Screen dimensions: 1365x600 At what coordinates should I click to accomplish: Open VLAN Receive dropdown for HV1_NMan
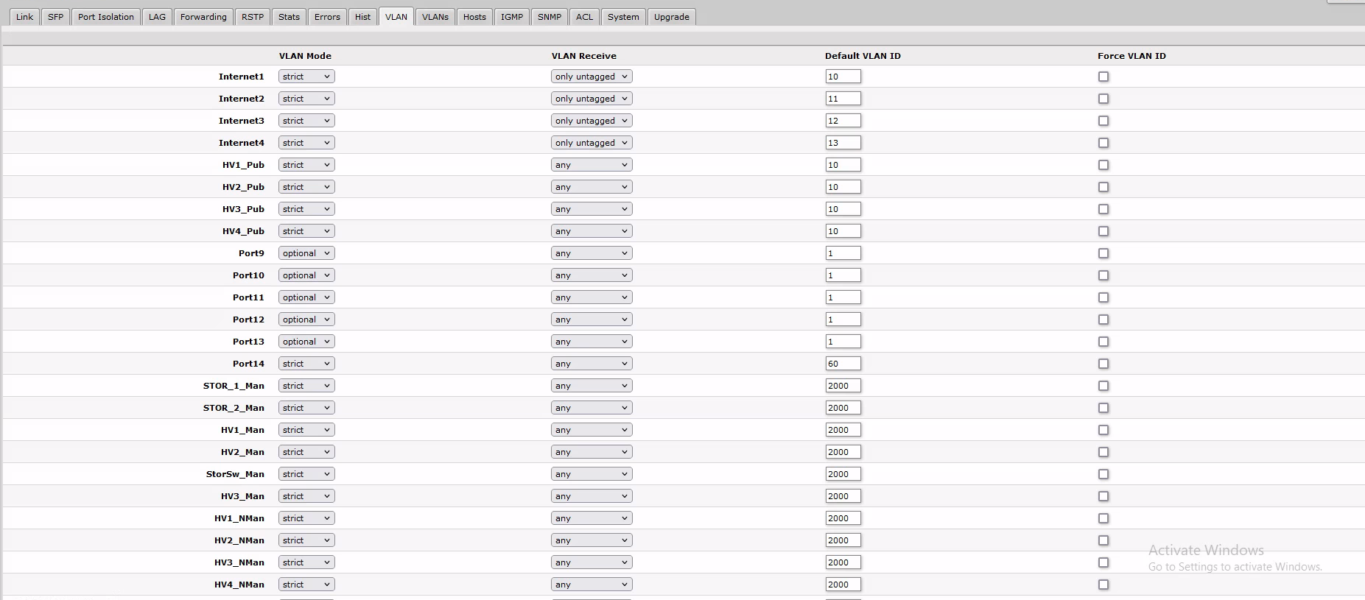tap(592, 518)
